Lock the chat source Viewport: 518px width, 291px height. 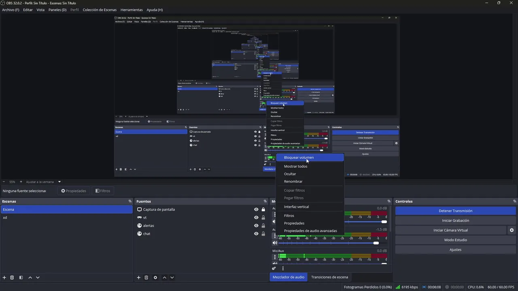pyautogui.click(x=263, y=234)
